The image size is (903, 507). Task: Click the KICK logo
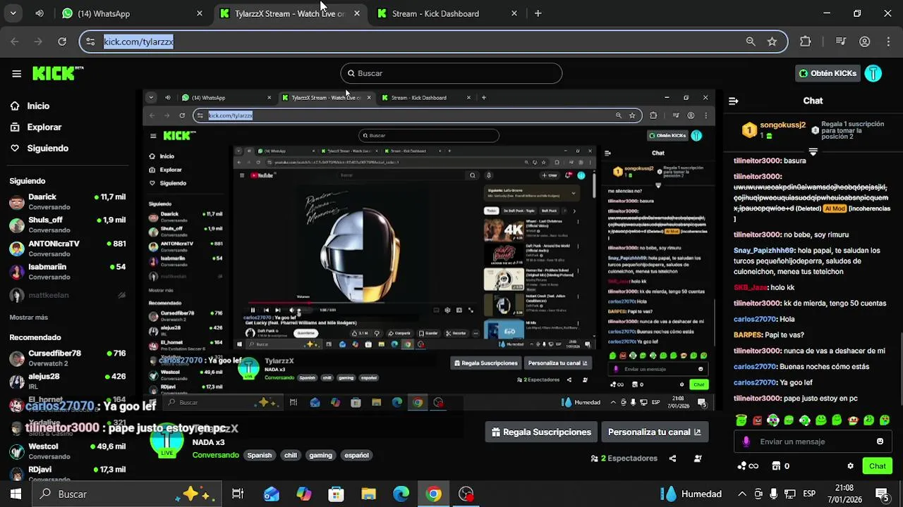click(x=58, y=73)
